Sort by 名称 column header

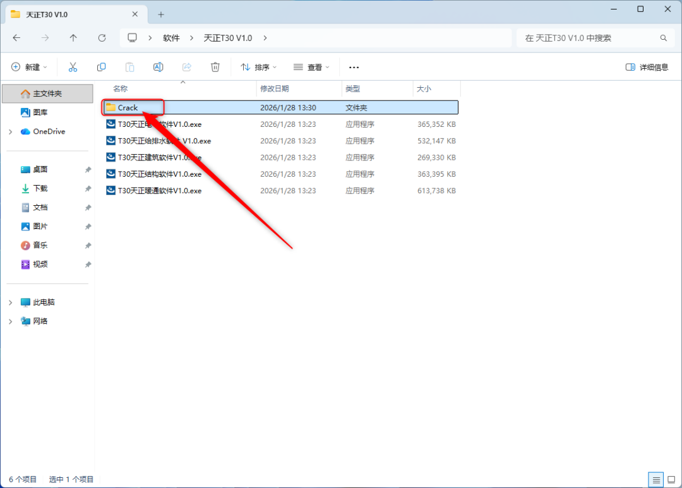tap(121, 89)
